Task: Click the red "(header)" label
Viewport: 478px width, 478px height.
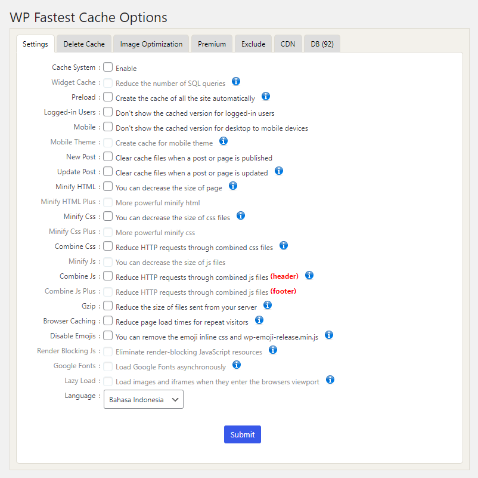Action: pyautogui.click(x=284, y=276)
